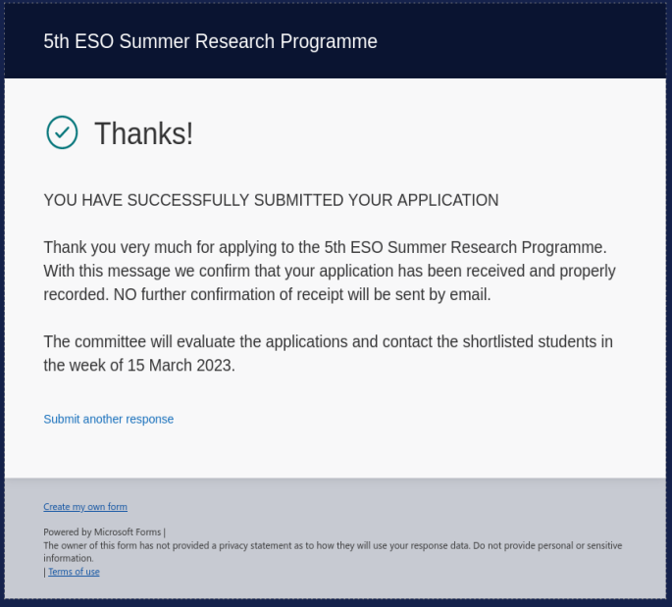
Task: Follow the Create my own form link
Action: pyautogui.click(x=85, y=507)
